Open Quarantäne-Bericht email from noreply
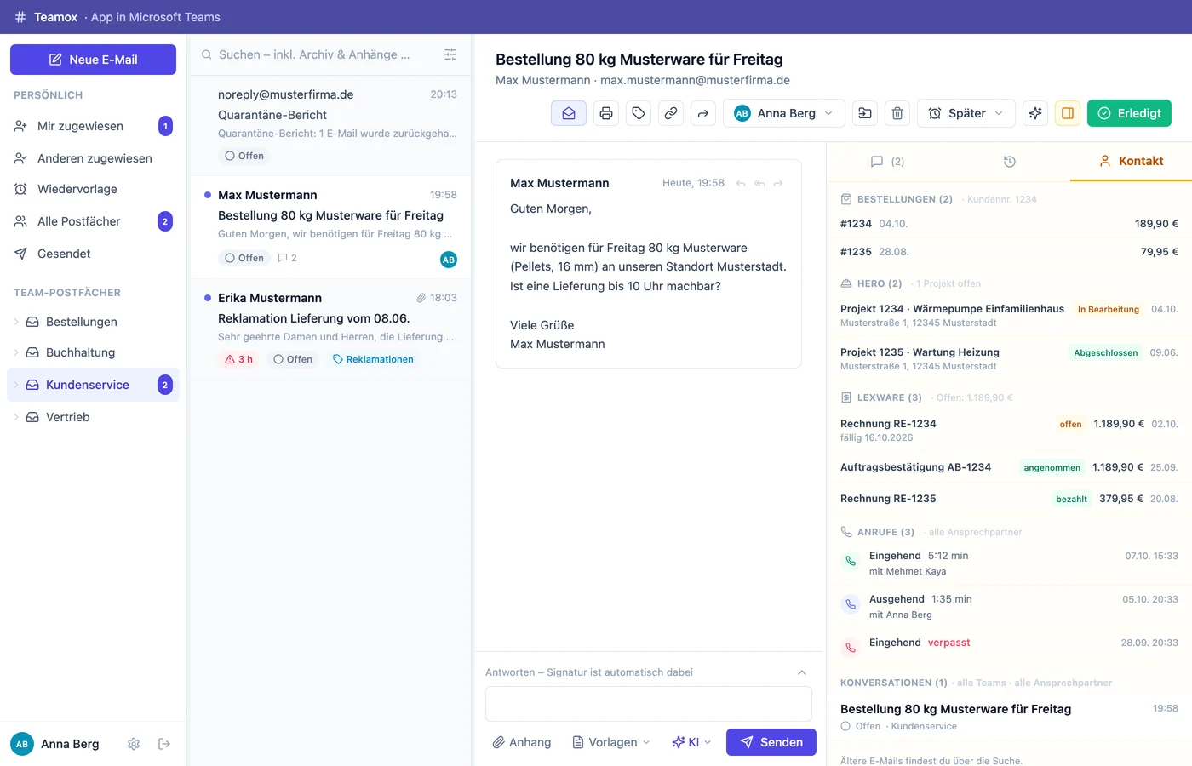1192x766 pixels. (x=330, y=125)
